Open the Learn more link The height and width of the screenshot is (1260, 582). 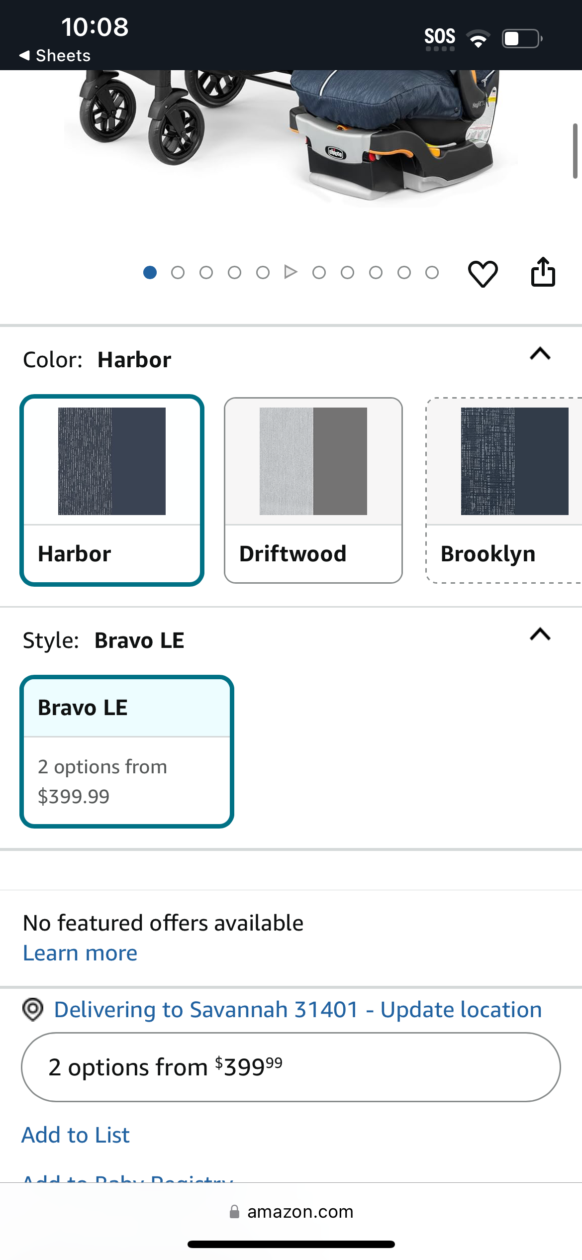tap(80, 953)
